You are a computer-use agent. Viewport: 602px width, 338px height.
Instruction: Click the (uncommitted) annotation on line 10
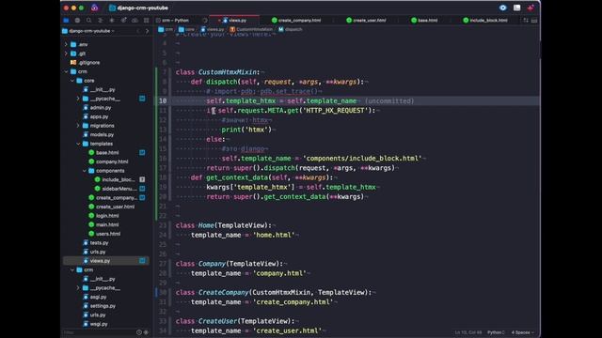point(389,100)
